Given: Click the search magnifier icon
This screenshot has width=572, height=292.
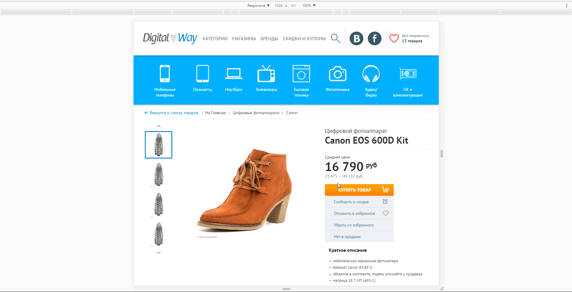Looking at the screenshot, I should pos(335,38).
